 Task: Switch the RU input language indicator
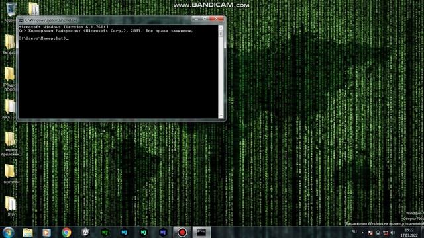354,232
